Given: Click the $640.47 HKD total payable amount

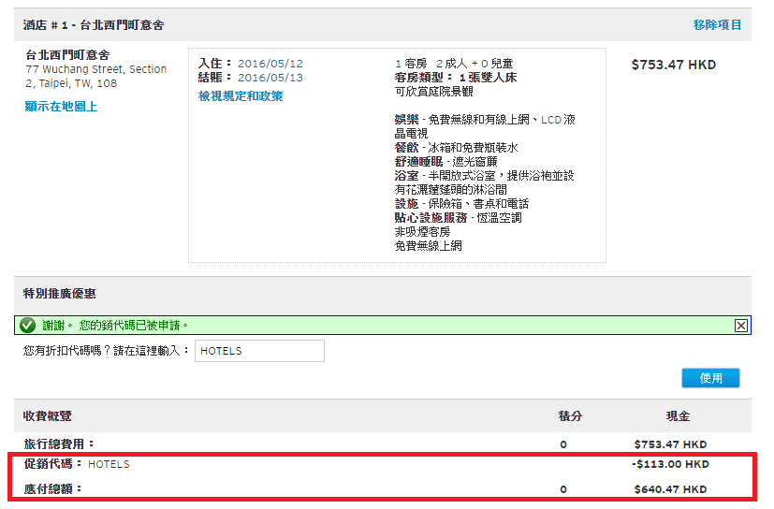Looking at the screenshot, I should (x=670, y=489).
